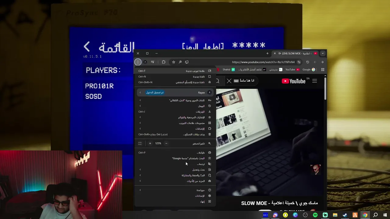Image resolution: width=390 pixels, height=219 pixels.
Task: Open the tab search dropdown arrow
Action: tap(323, 54)
